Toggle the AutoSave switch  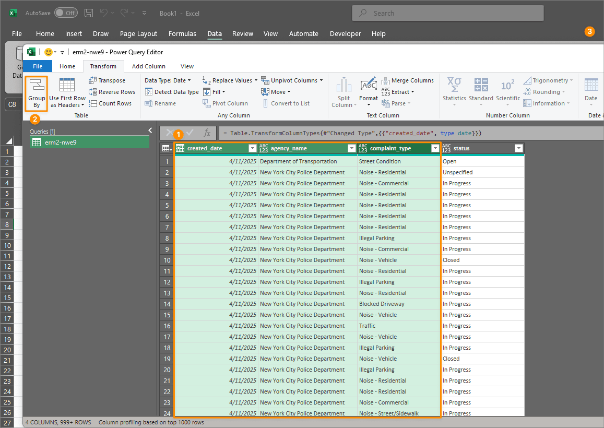(x=66, y=13)
